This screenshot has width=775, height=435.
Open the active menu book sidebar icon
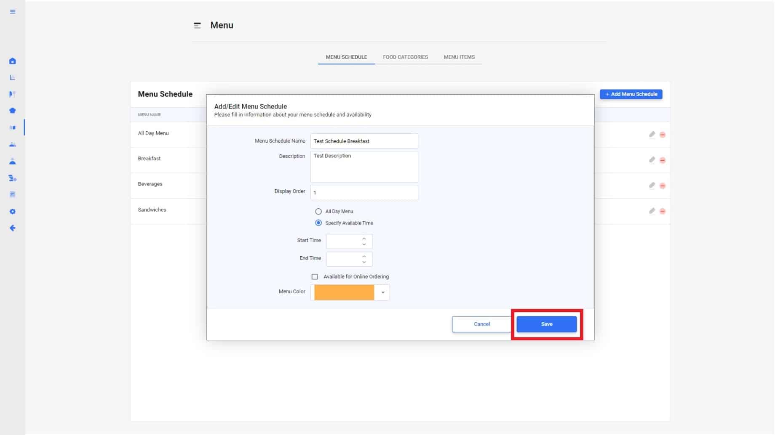click(13, 127)
